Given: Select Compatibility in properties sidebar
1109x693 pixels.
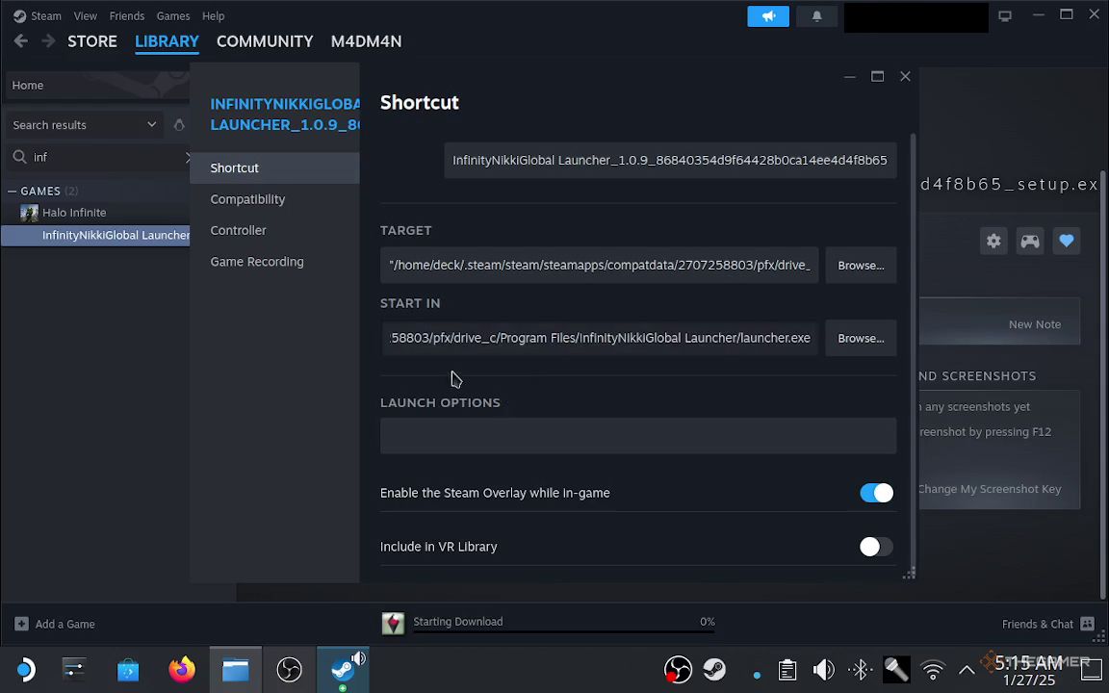Looking at the screenshot, I should click(x=274, y=199).
